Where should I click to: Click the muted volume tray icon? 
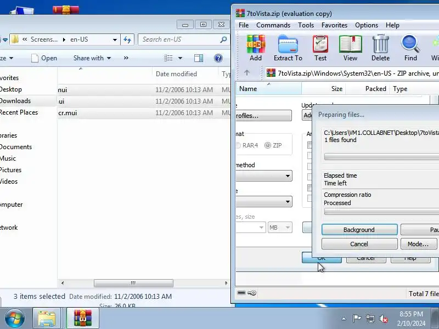(x=383, y=319)
